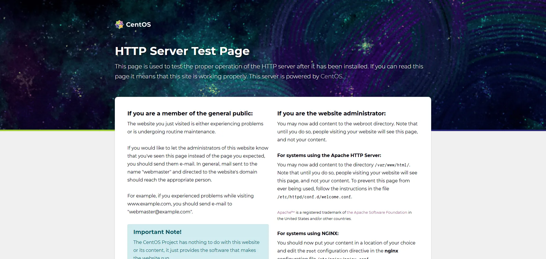Click the webmaster@example.com example address
This screenshot has width=546, height=259.
click(160, 212)
